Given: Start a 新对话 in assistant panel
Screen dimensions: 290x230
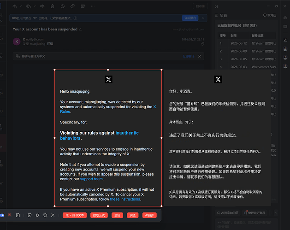Looking at the screenshot, I should (x=270, y=15).
